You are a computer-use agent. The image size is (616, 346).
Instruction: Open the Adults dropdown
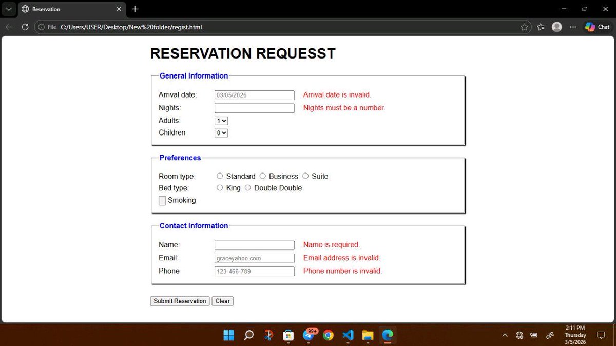pyautogui.click(x=221, y=121)
